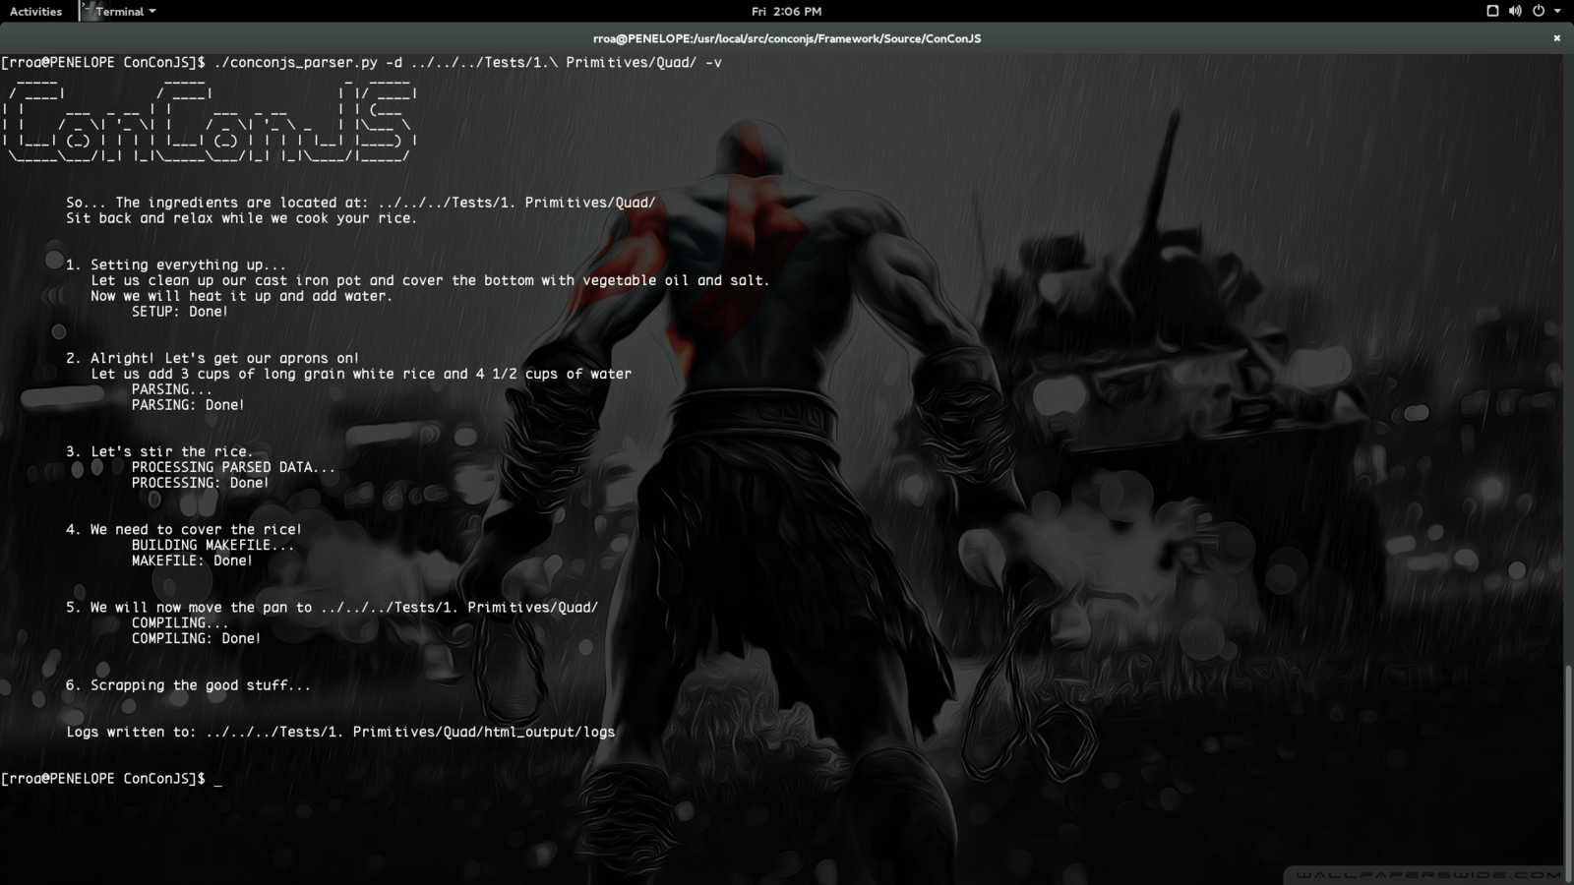
Task: Click 'Sit back and relax' line
Action: [241, 218]
